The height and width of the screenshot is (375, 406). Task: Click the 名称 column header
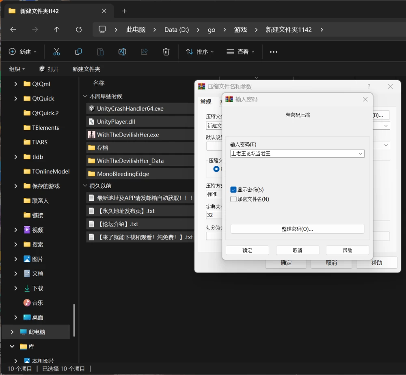(x=99, y=83)
